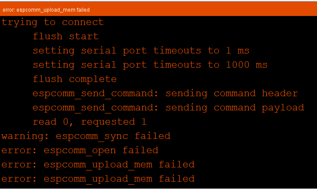The height and width of the screenshot is (189, 317).
Task: Click the '1000' timeout value
Action: [238, 65]
